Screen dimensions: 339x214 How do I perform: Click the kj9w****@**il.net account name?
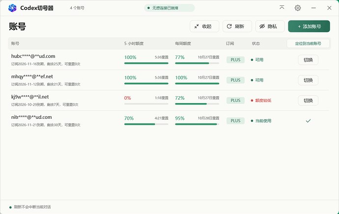click(30, 97)
